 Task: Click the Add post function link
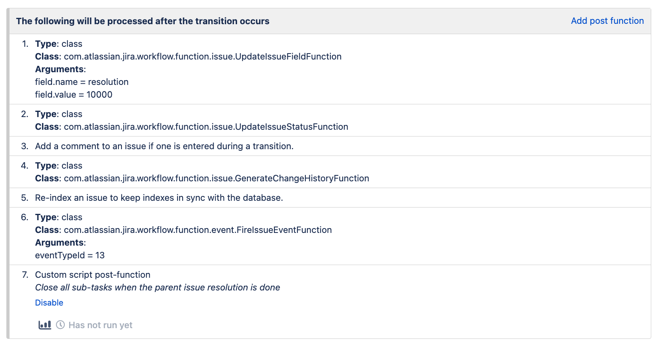point(607,21)
